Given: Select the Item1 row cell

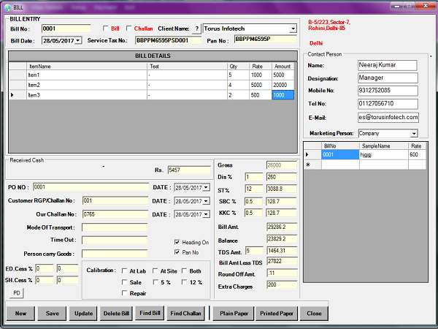Looking at the screenshot, I should [87, 75].
